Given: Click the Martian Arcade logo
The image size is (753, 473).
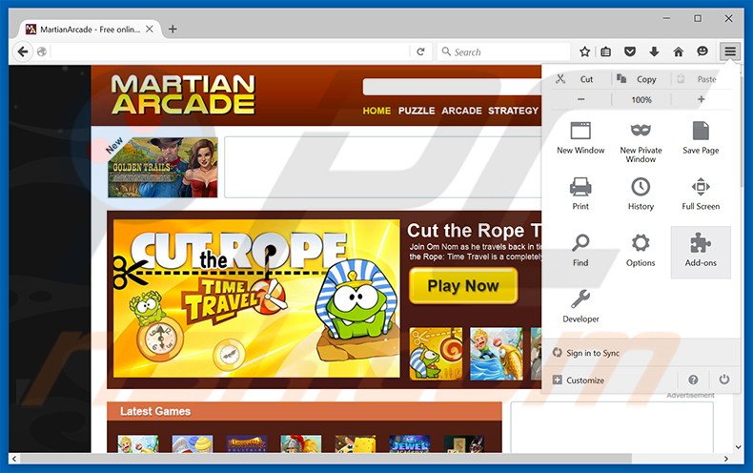Looking at the screenshot, I should (x=182, y=94).
